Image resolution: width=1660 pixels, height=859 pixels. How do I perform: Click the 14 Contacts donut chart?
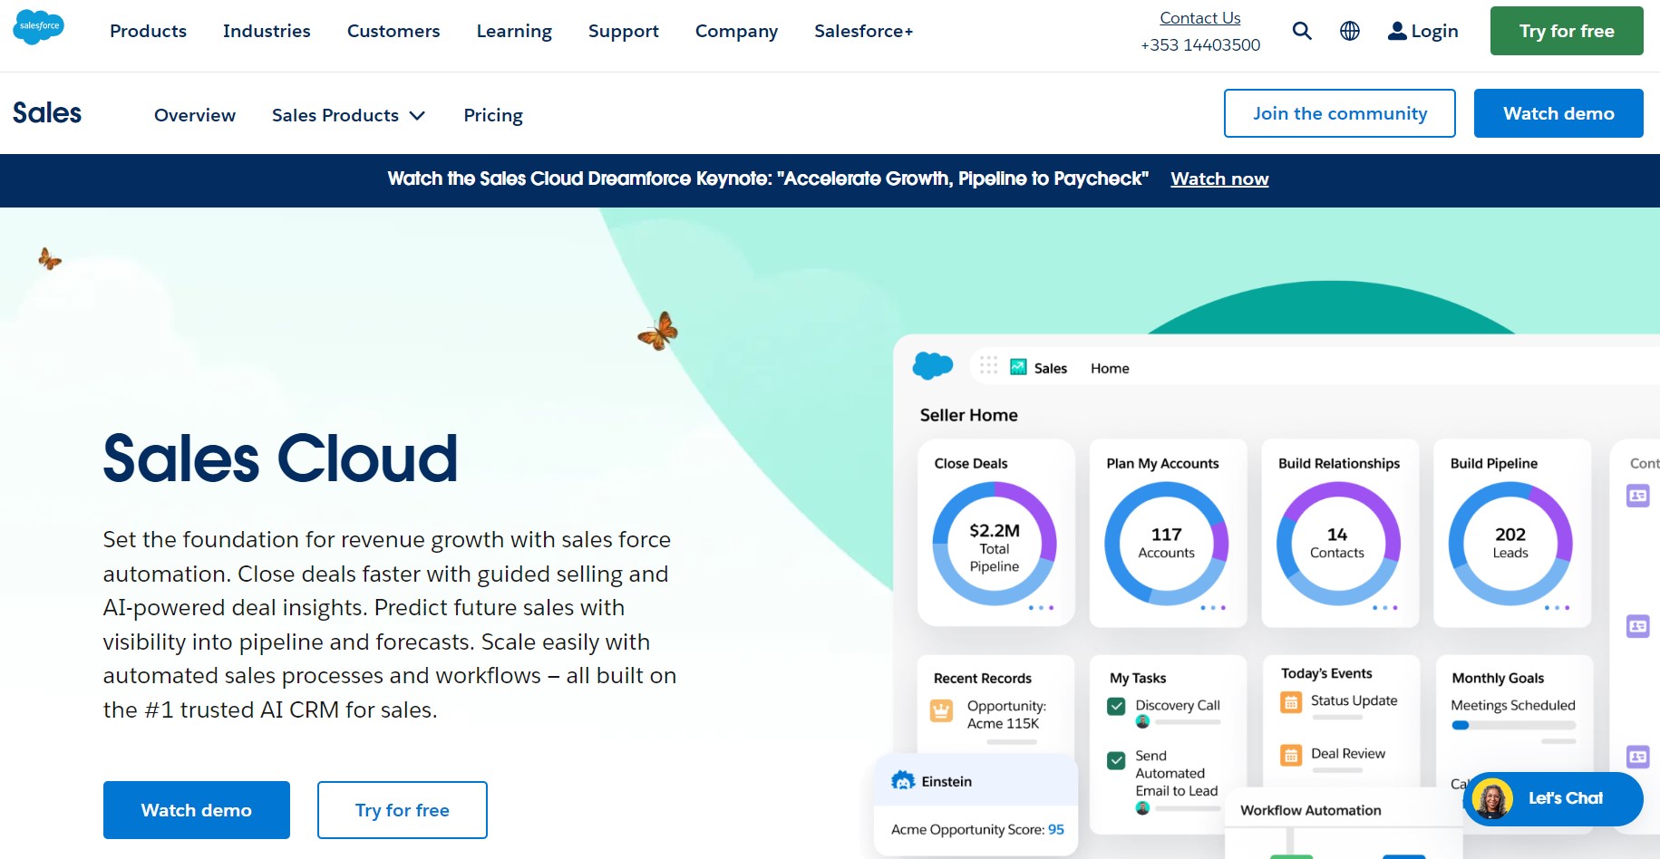(1338, 544)
